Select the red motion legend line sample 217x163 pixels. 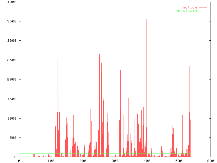203,7
